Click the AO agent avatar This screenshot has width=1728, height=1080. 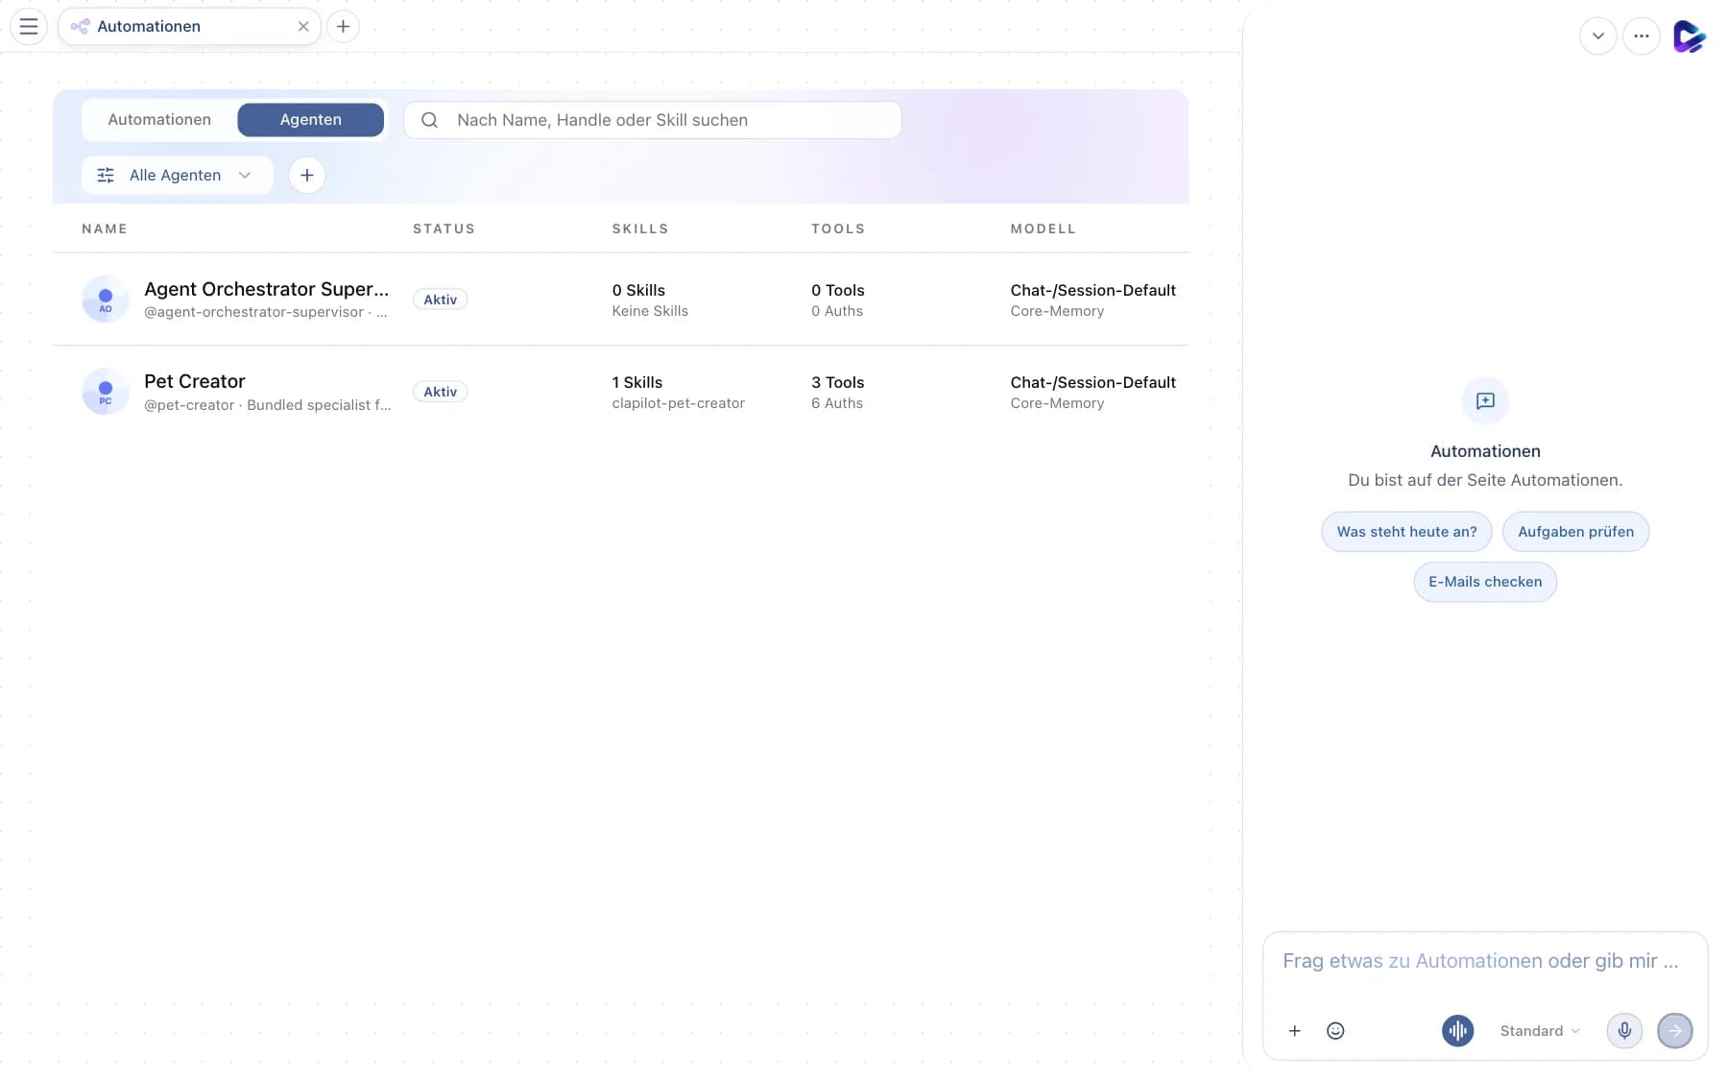click(106, 299)
